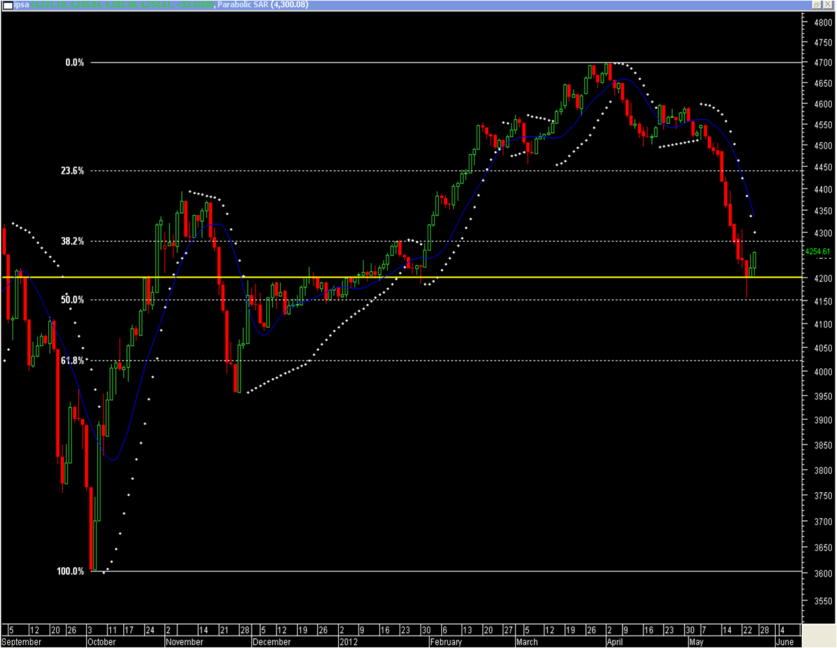Select the 38.2% Fibonacci retracement label

tap(73, 241)
